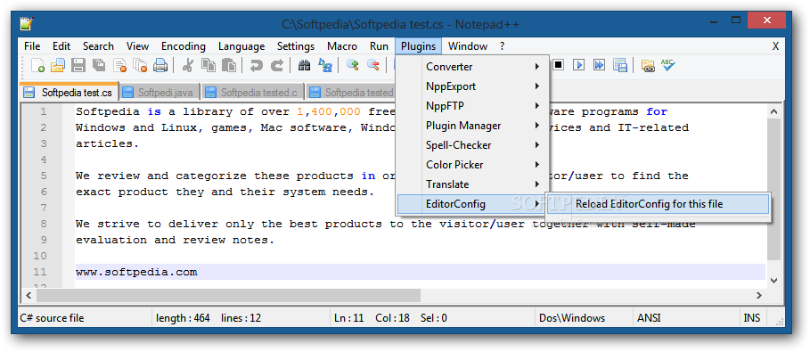This screenshot has width=810, height=352.
Task: Close the document with menu-bar X
Action: point(775,46)
